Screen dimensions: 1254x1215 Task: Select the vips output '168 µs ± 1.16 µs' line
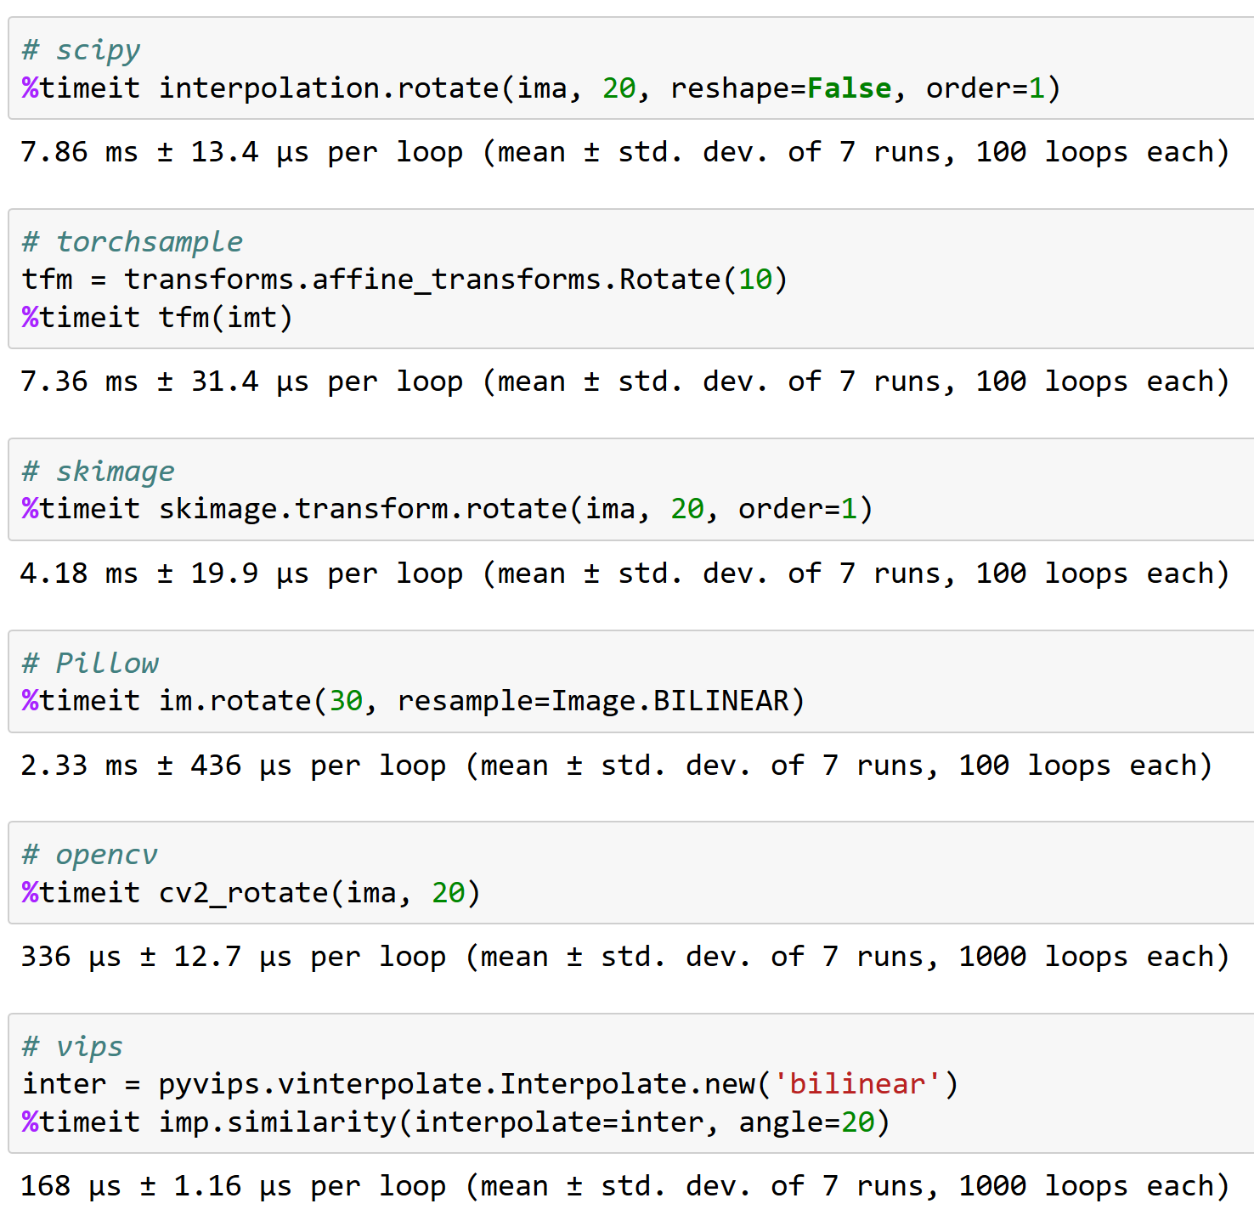click(x=624, y=1186)
